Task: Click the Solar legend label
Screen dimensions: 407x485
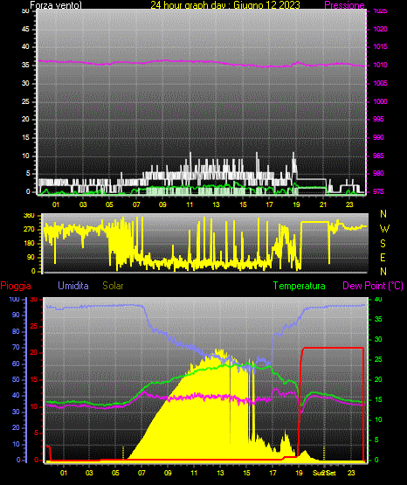Action: (x=113, y=286)
